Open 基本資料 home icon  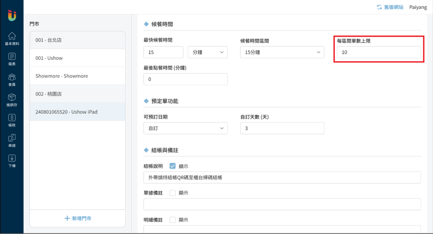[12, 38]
